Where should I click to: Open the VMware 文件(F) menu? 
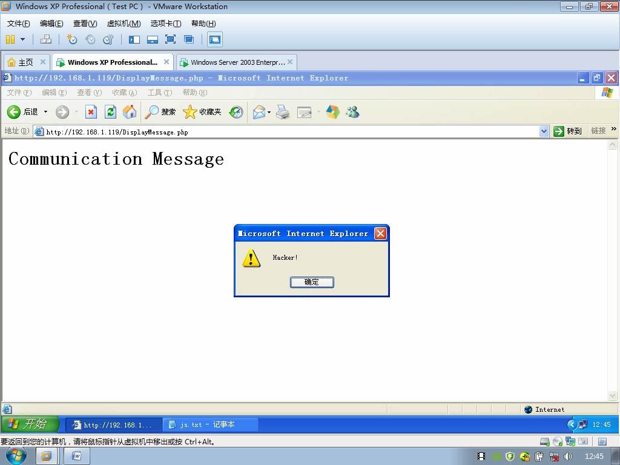pyautogui.click(x=18, y=24)
